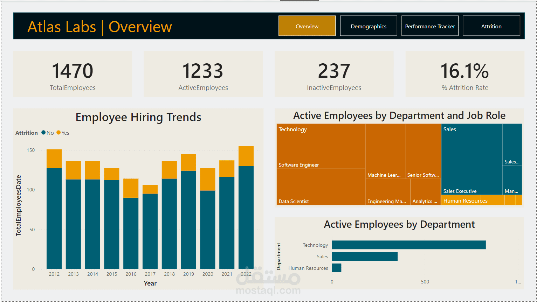
Task: Click the teal 2015 bar segment
Action: point(112,225)
